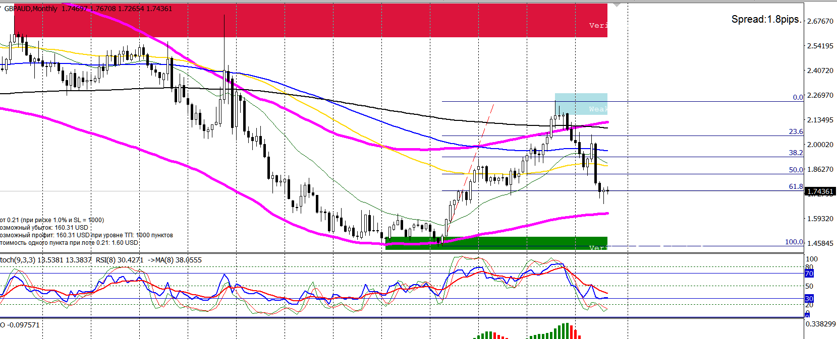
Task: Click the 0.0 Fibonacci level label
Action: (x=798, y=97)
